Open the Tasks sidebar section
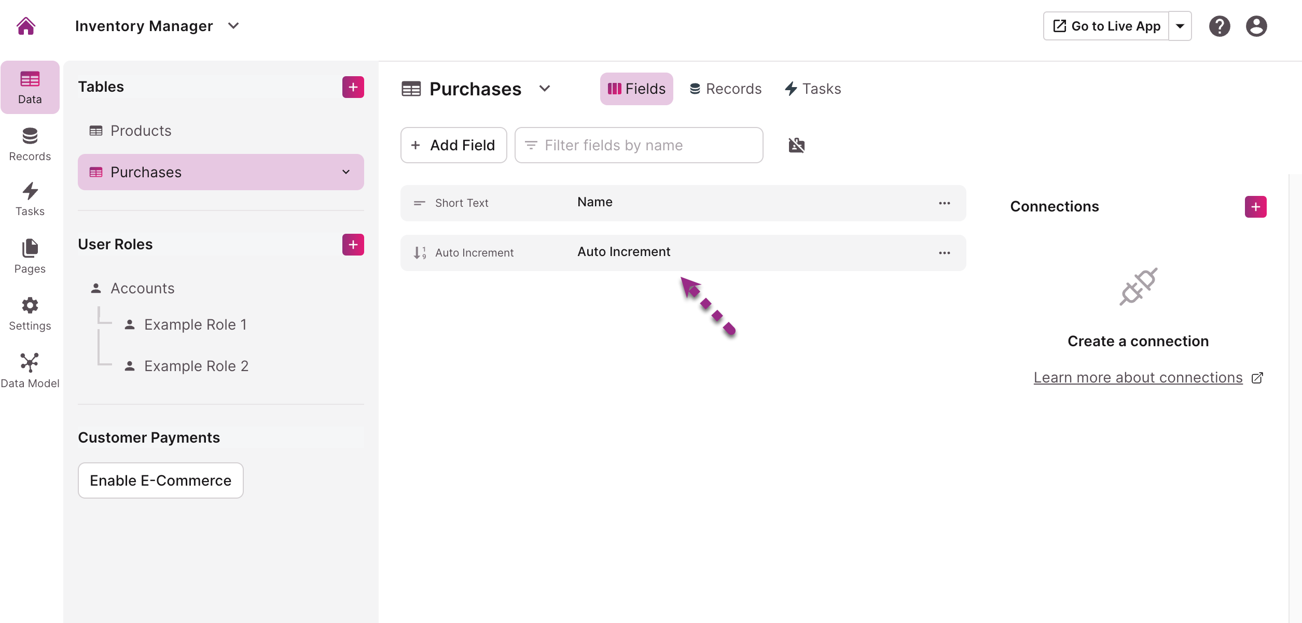 pyautogui.click(x=30, y=199)
